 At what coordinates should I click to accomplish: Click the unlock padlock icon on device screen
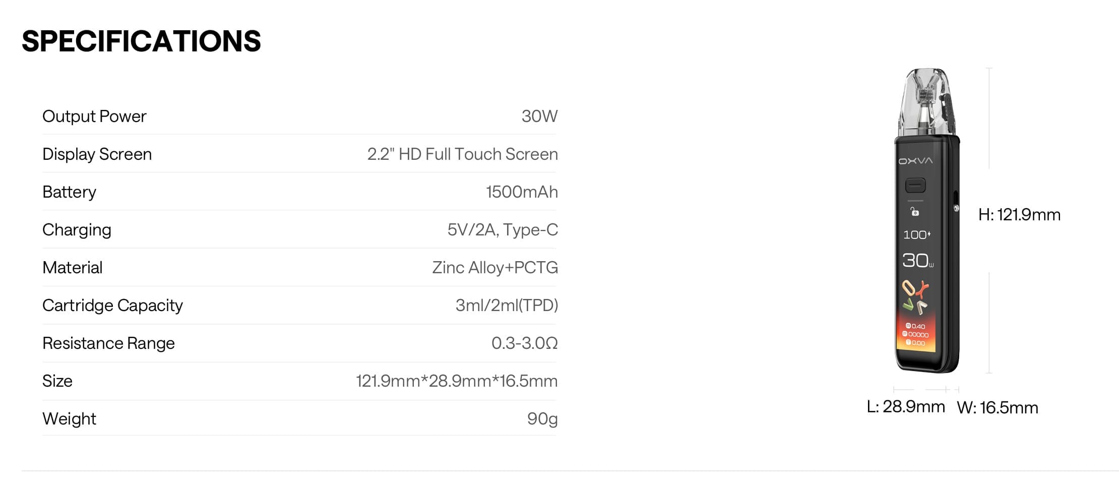[x=915, y=212]
